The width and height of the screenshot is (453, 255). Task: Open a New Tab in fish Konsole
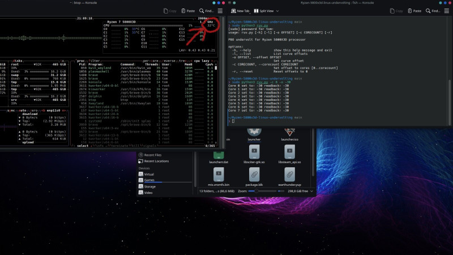pyautogui.click(x=240, y=11)
